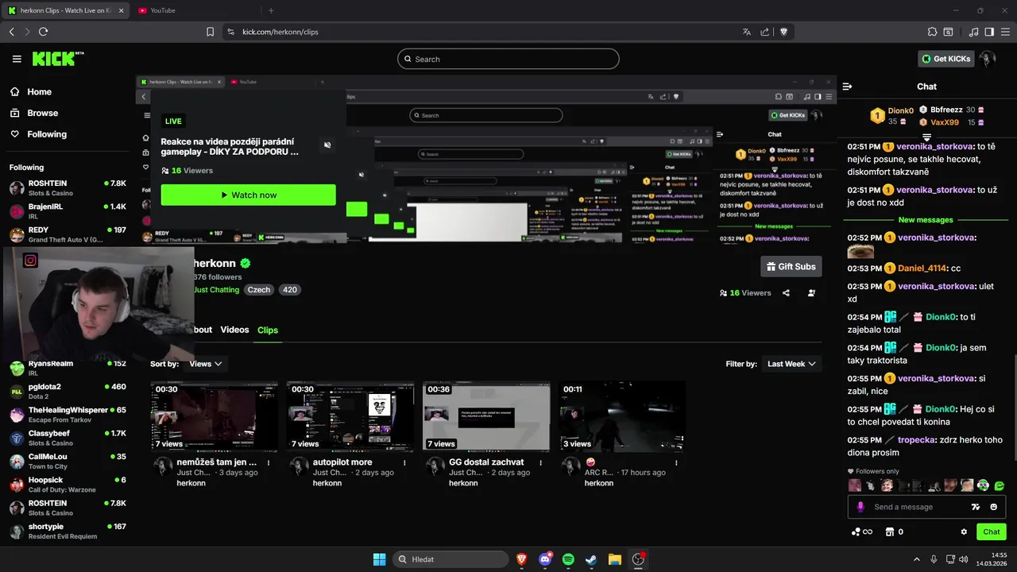Click the share page icon in address bar

coord(765,32)
